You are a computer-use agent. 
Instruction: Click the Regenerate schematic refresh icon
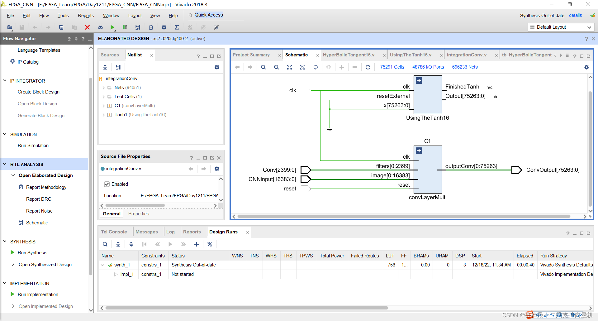click(x=368, y=67)
